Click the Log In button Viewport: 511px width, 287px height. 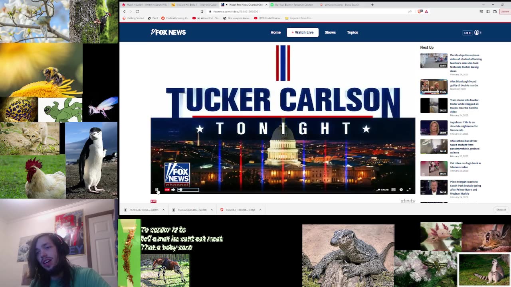[467, 33]
